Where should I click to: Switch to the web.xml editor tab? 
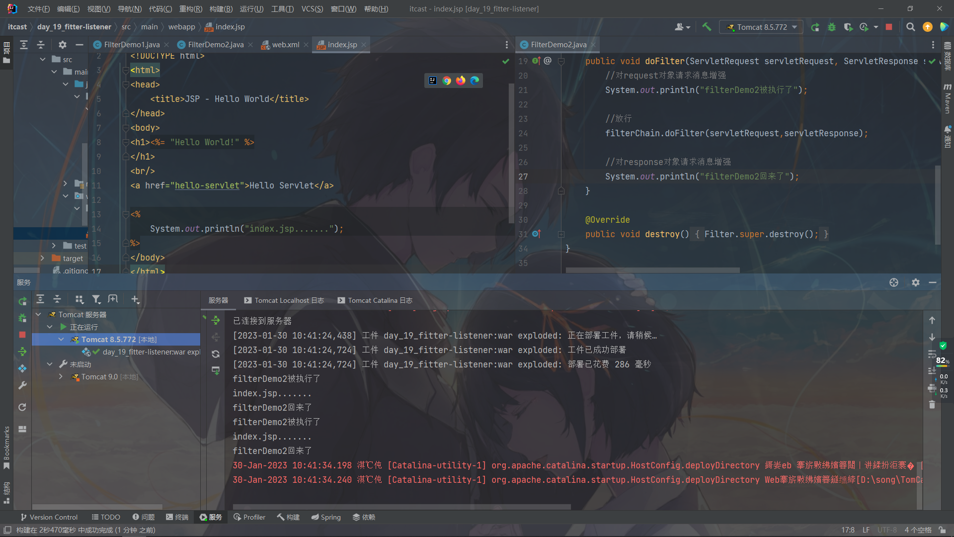[285, 45]
